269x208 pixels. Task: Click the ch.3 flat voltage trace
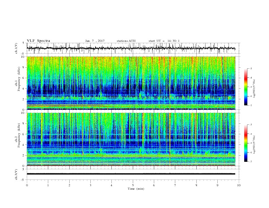click(131, 174)
